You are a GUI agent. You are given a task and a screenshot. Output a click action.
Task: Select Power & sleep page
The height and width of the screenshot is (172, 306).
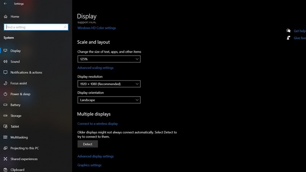click(x=20, y=94)
